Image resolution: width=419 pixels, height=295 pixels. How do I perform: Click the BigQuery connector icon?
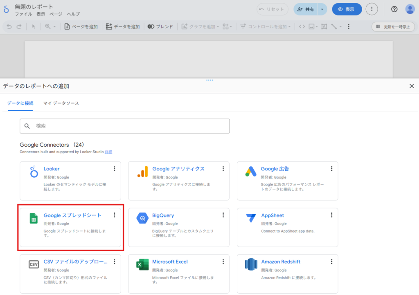coord(142,219)
